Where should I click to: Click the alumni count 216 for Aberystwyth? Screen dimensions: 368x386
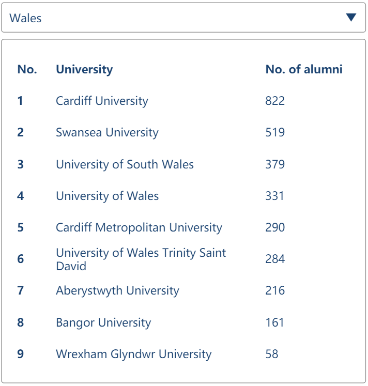point(275,290)
